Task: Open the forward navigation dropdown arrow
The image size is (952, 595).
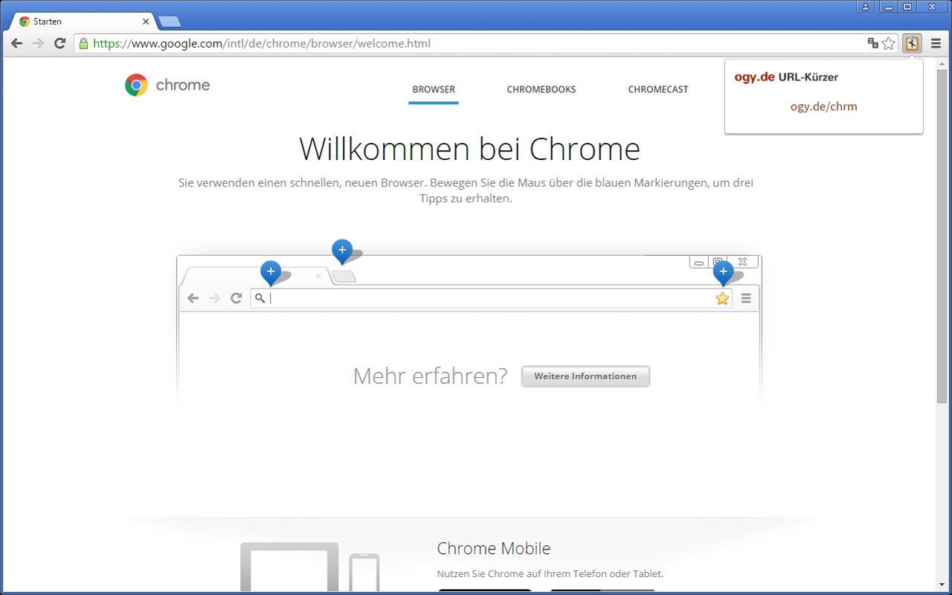Action: (38, 43)
